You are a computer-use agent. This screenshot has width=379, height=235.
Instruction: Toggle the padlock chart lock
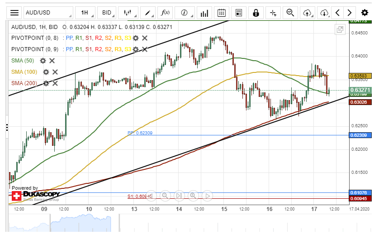(256, 13)
